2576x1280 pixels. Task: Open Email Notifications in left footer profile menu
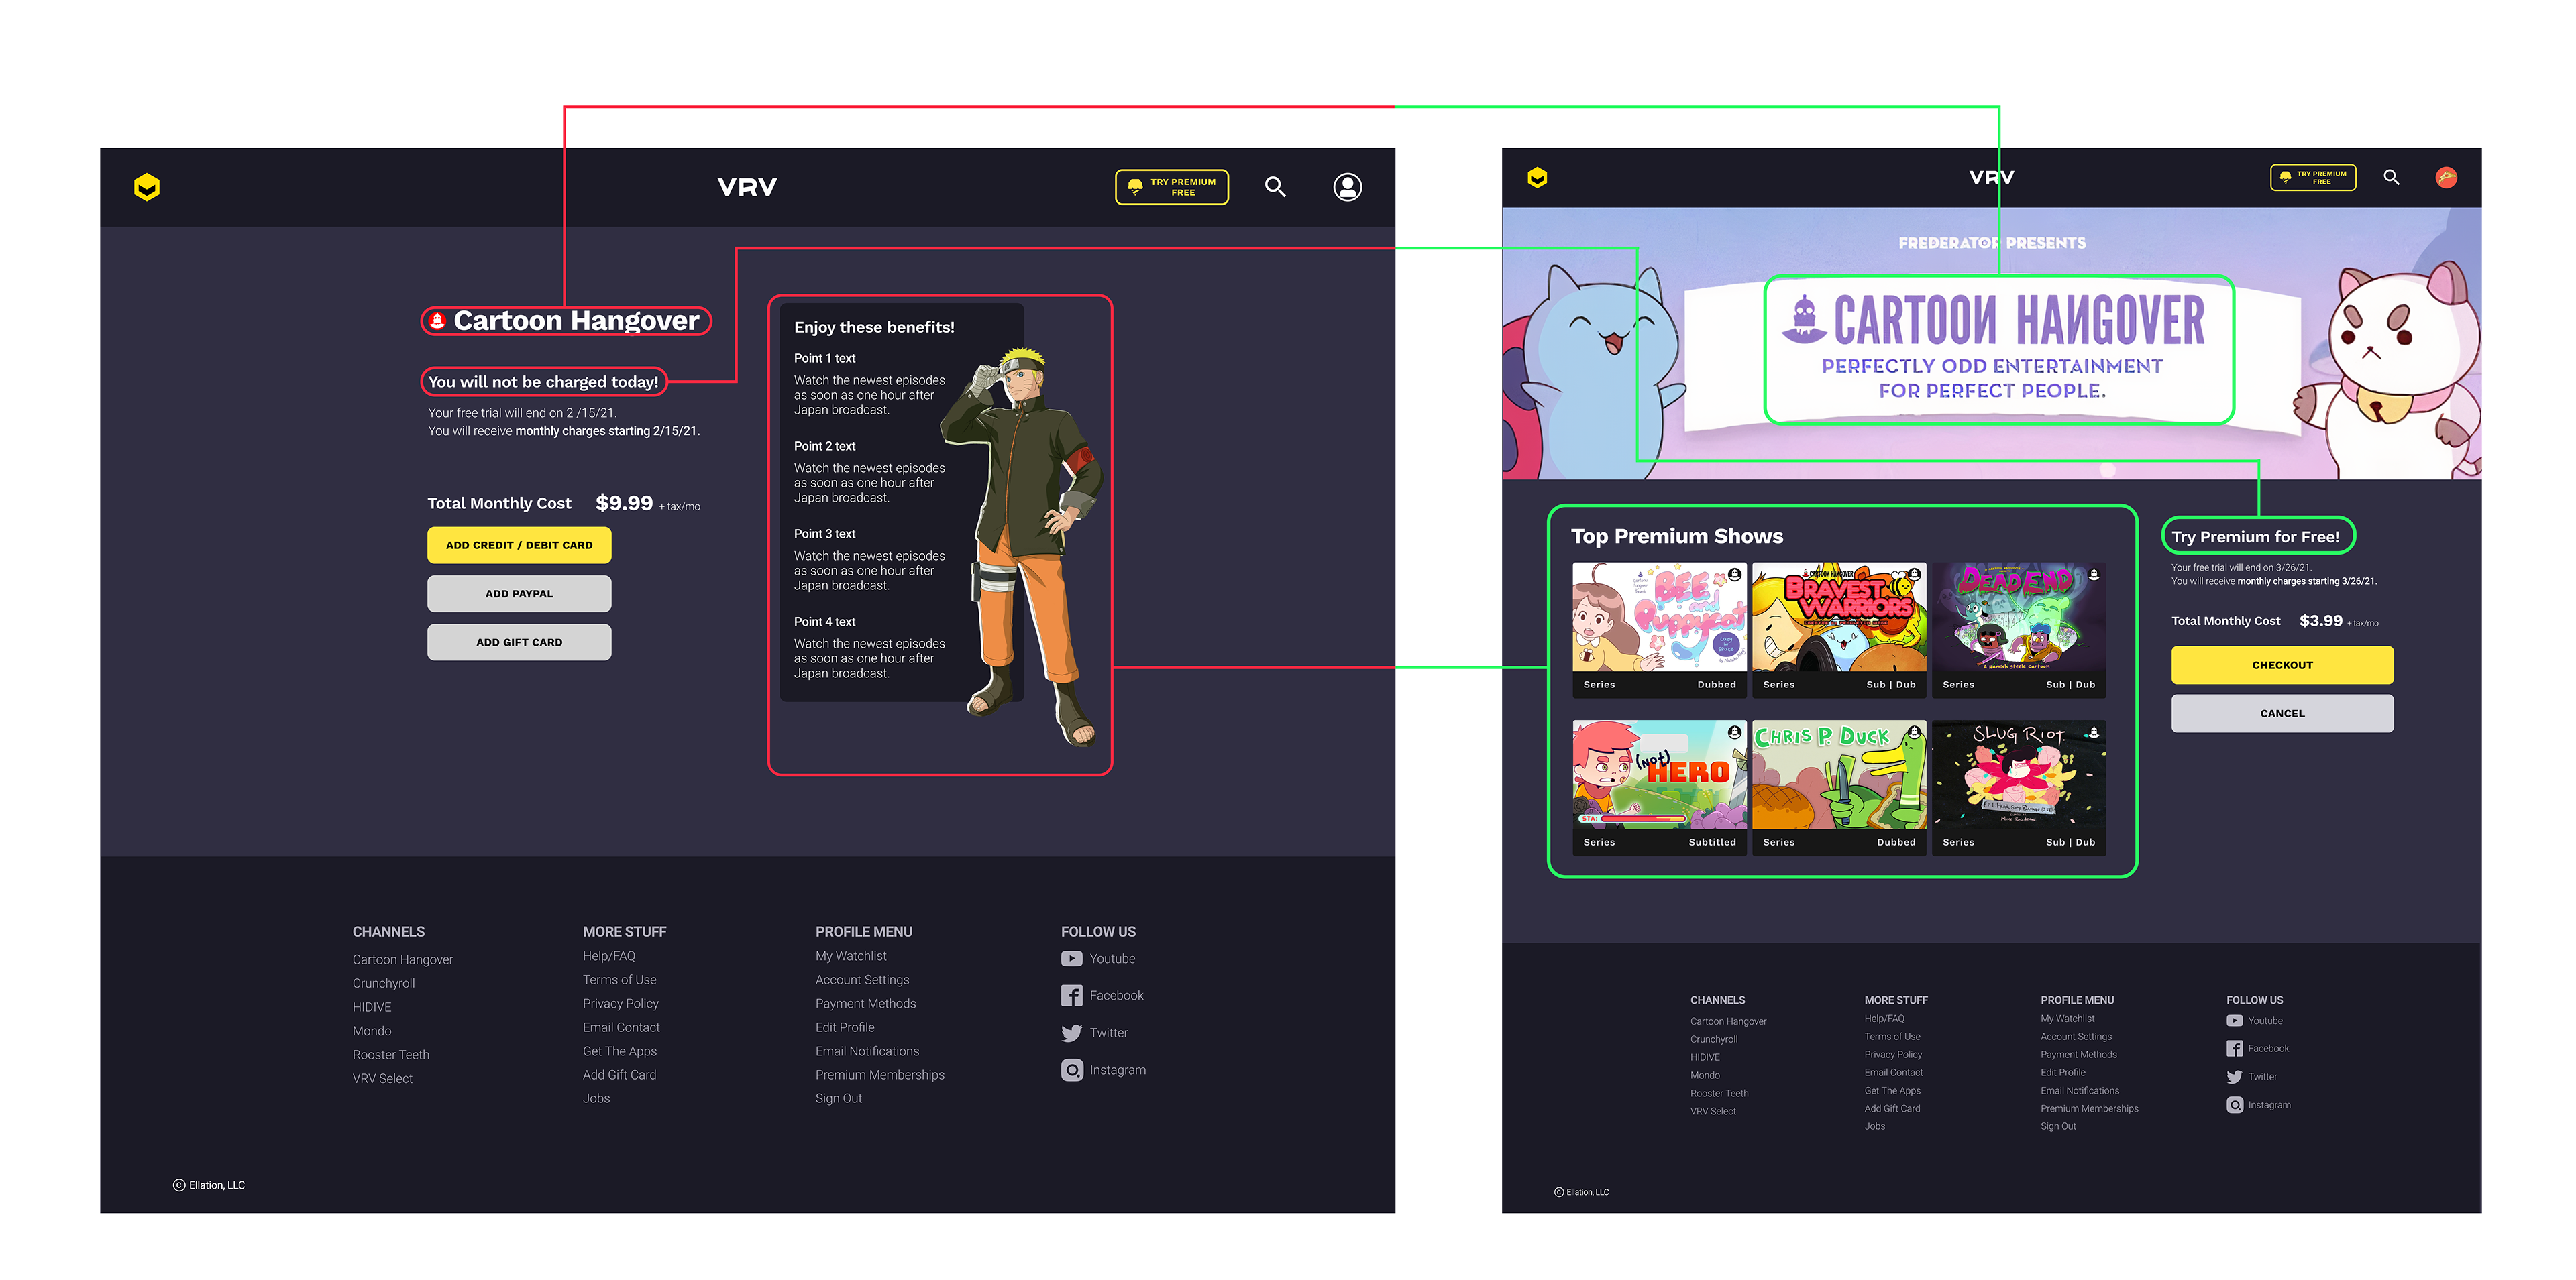click(x=867, y=1052)
